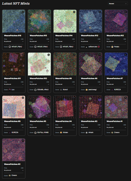Toggle the eye icon on WeavePatches #9
The width and height of the screenshot is (131, 181).
click(74, 55)
